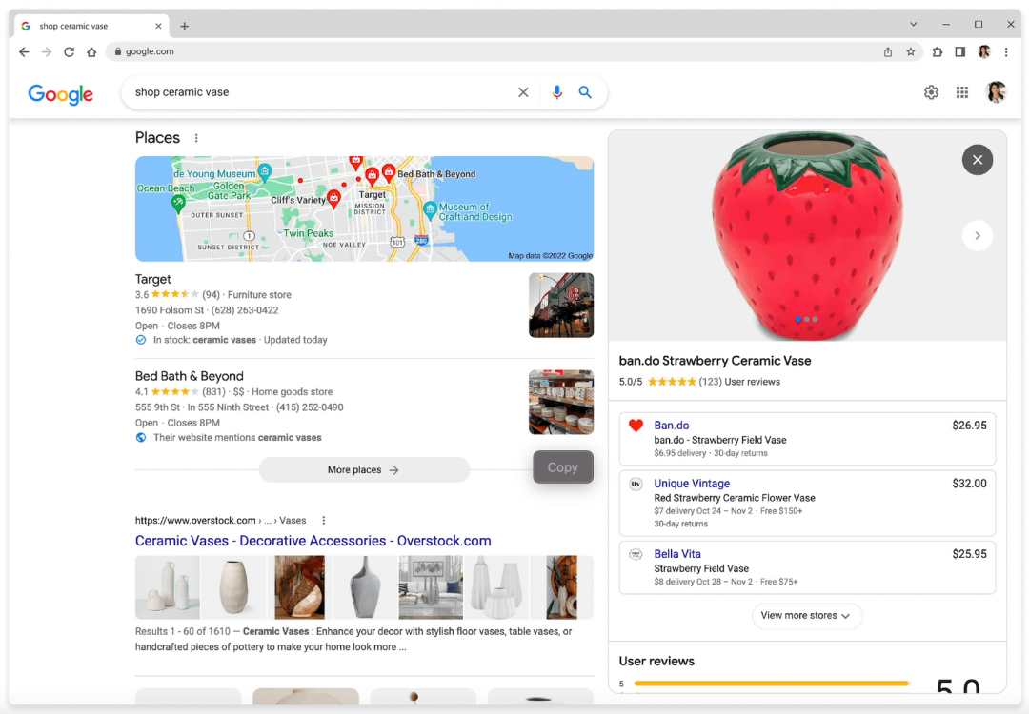Open the browser home page icon
Viewport: 1029px width, 714px height.
tap(91, 51)
